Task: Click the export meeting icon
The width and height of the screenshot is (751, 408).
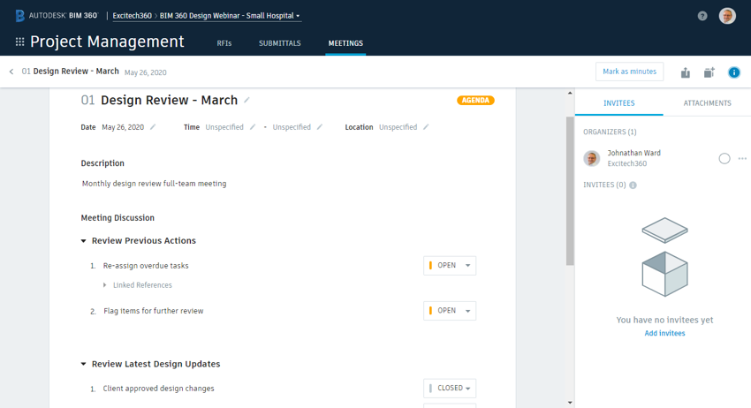Action: tap(686, 72)
